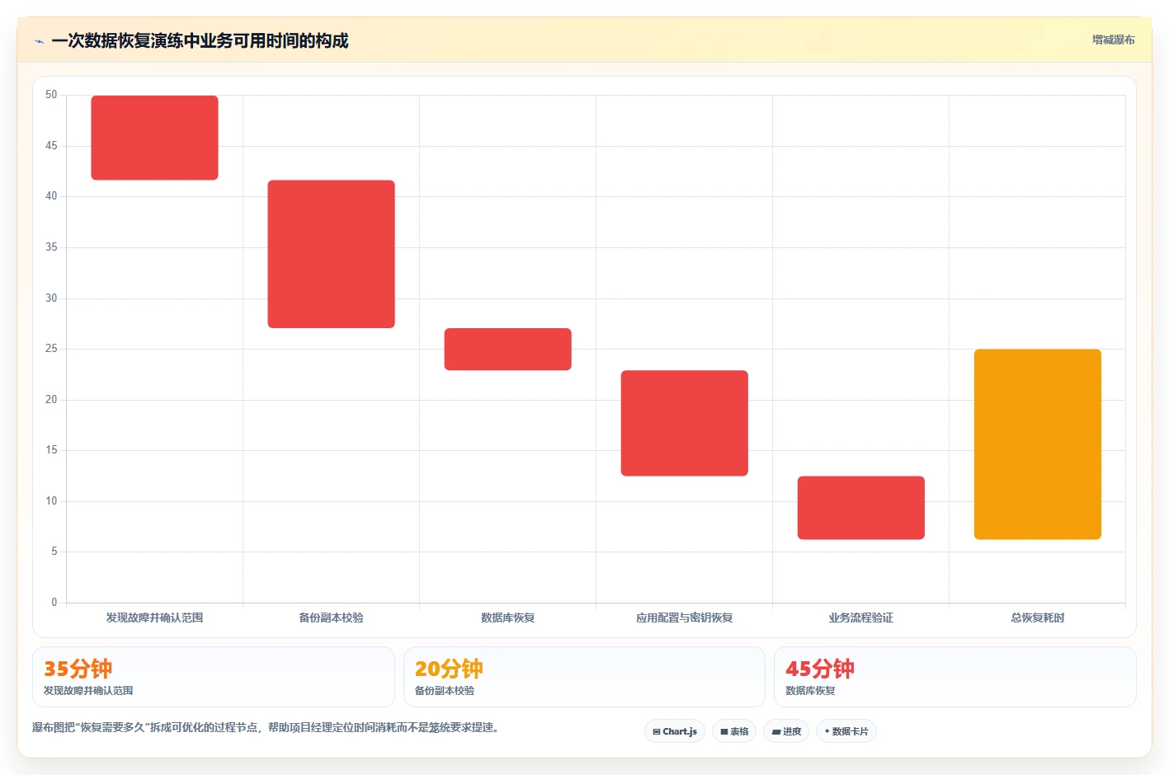Viewport: 1169px width, 775px height.
Task: Select the 数据卡片 chip
Action: (846, 731)
